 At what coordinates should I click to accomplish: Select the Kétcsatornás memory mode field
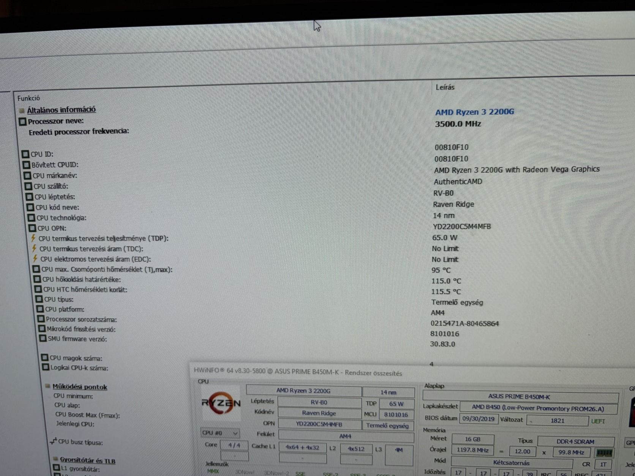pyautogui.click(x=511, y=463)
